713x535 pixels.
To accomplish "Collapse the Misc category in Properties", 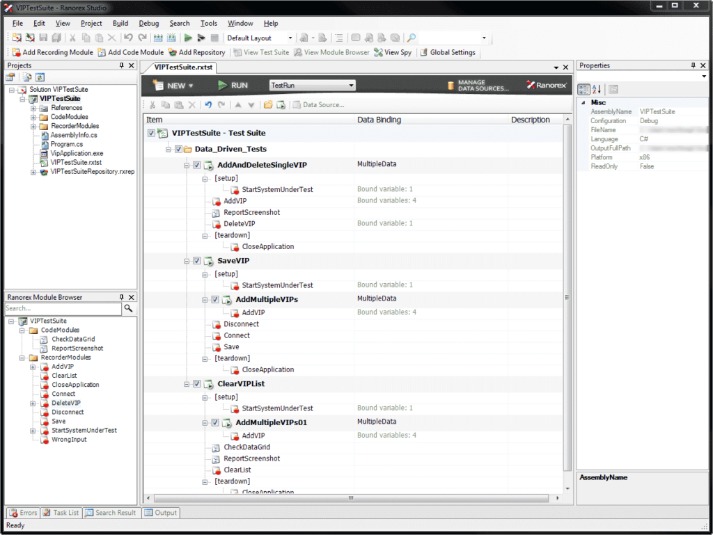I will pyautogui.click(x=583, y=103).
